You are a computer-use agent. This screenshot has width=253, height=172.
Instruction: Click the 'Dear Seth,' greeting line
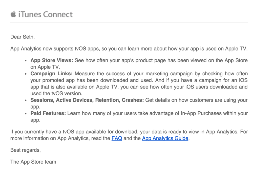[x=22, y=37]
